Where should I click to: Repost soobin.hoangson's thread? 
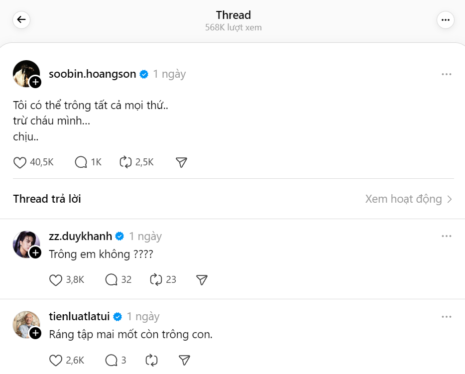(126, 162)
